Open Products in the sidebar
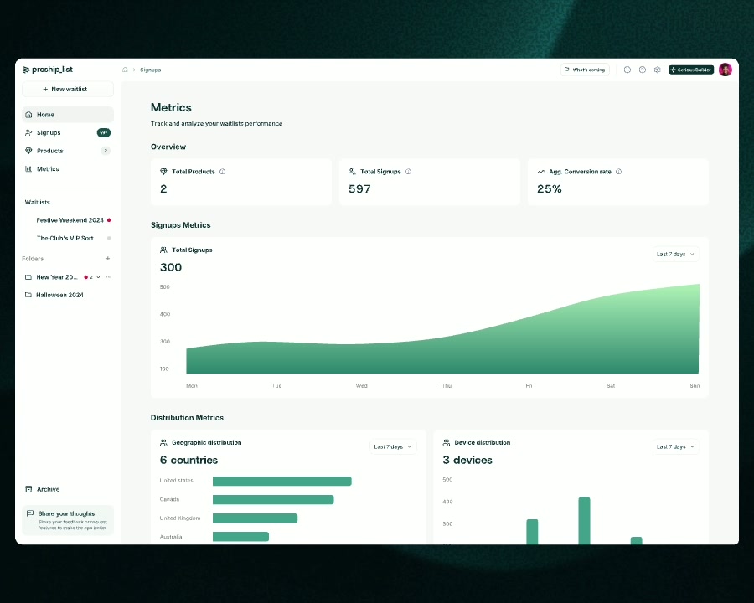754x603 pixels. pyautogui.click(x=49, y=151)
